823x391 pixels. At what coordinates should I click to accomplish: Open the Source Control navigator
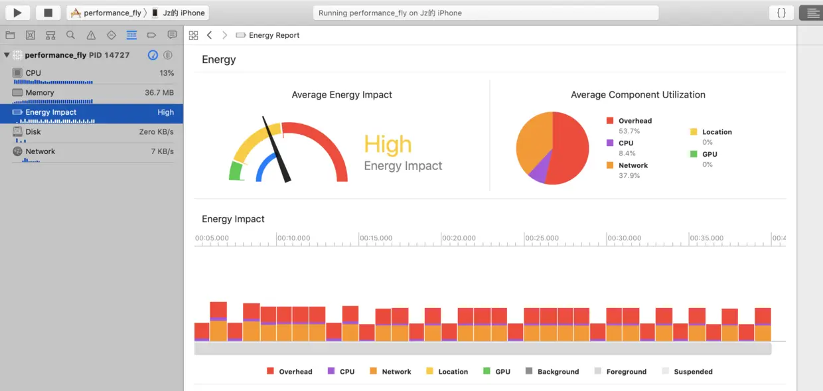30,35
